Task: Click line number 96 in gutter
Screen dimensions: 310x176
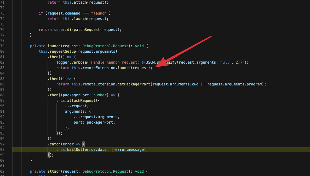Action: tap(2, 139)
